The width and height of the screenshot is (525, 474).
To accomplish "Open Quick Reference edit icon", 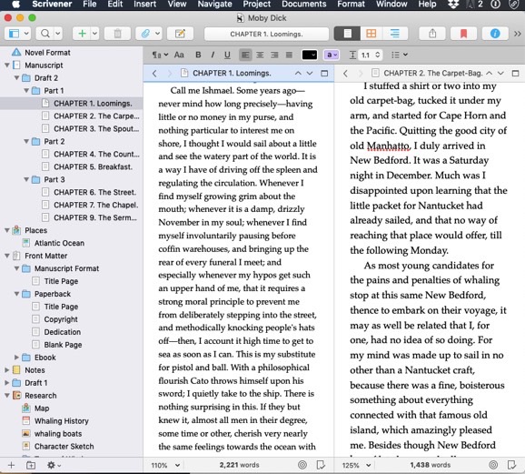I will click(x=180, y=34).
